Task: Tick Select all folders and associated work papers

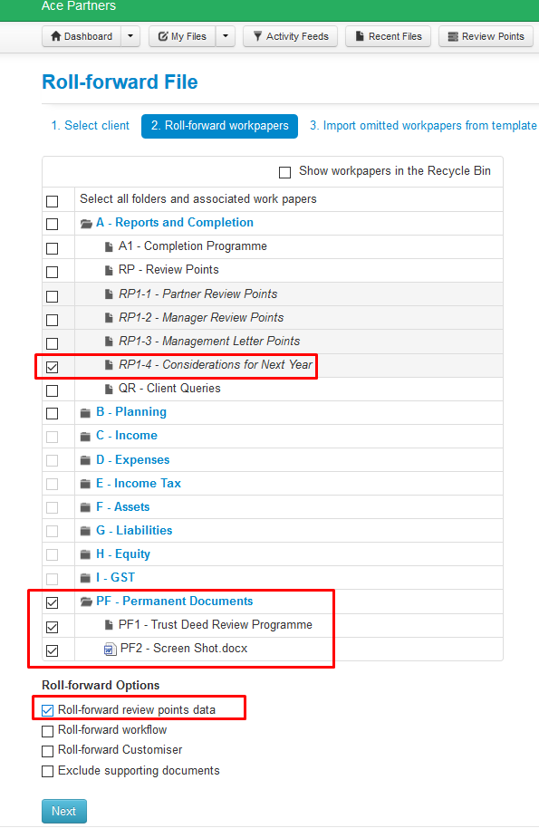Action: pyautogui.click(x=53, y=201)
